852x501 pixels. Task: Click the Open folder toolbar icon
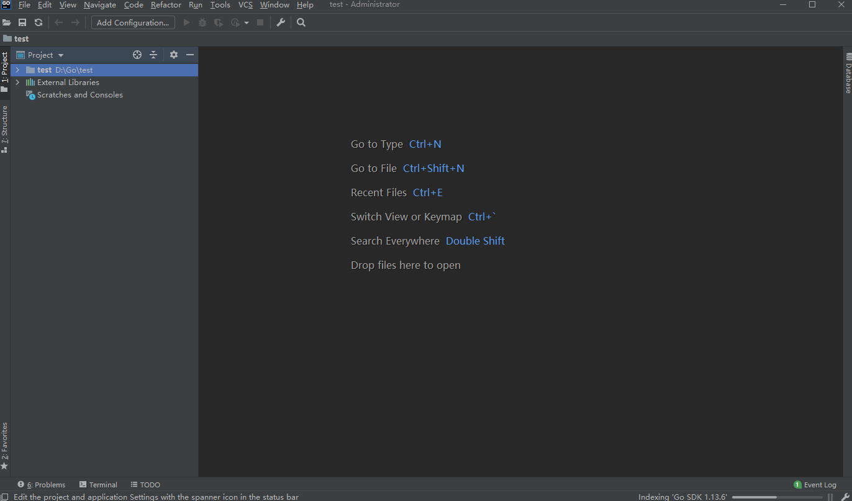(x=7, y=22)
